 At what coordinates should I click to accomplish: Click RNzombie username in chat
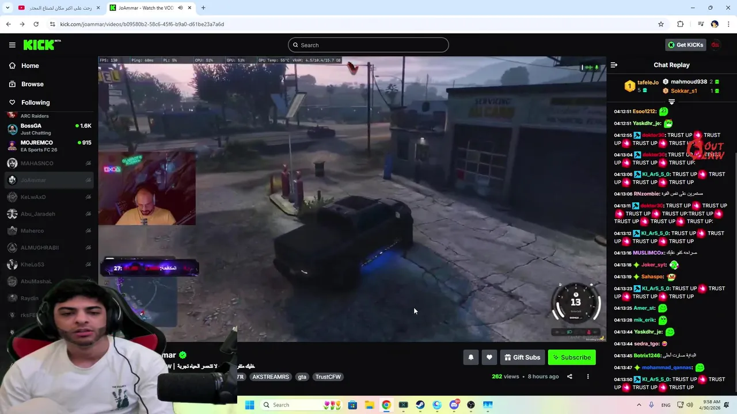(x=646, y=194)
